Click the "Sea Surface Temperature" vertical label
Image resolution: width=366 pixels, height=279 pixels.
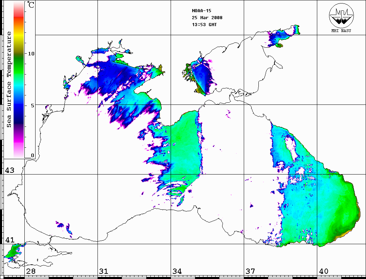(9, 79)
